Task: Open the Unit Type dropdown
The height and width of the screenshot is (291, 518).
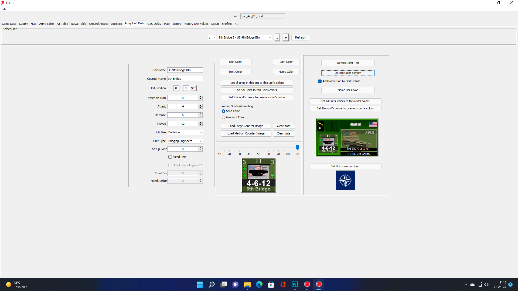Action: 185,141
